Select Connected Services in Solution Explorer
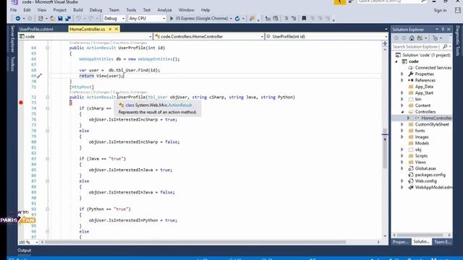463x260 pixels. click(433, 67)
